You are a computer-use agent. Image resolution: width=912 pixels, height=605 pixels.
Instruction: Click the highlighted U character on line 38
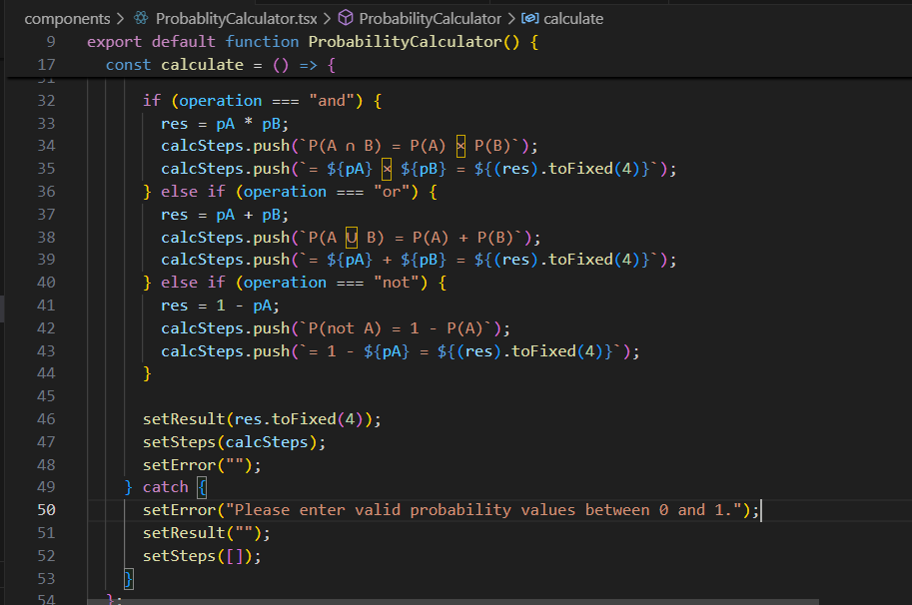point(352,238)
